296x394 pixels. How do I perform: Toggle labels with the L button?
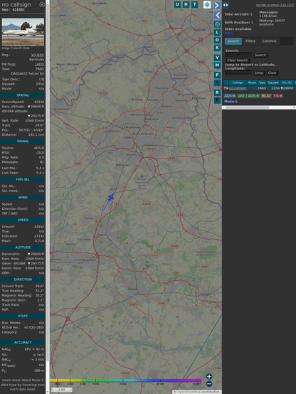(x=217, y=33)
